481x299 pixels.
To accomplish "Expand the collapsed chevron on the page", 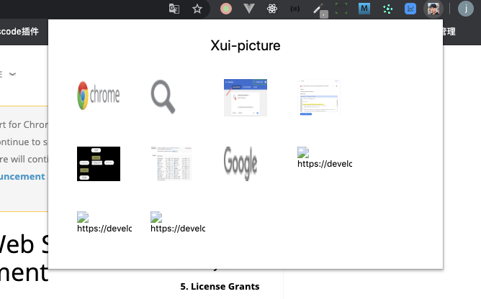I will point(12,74).
